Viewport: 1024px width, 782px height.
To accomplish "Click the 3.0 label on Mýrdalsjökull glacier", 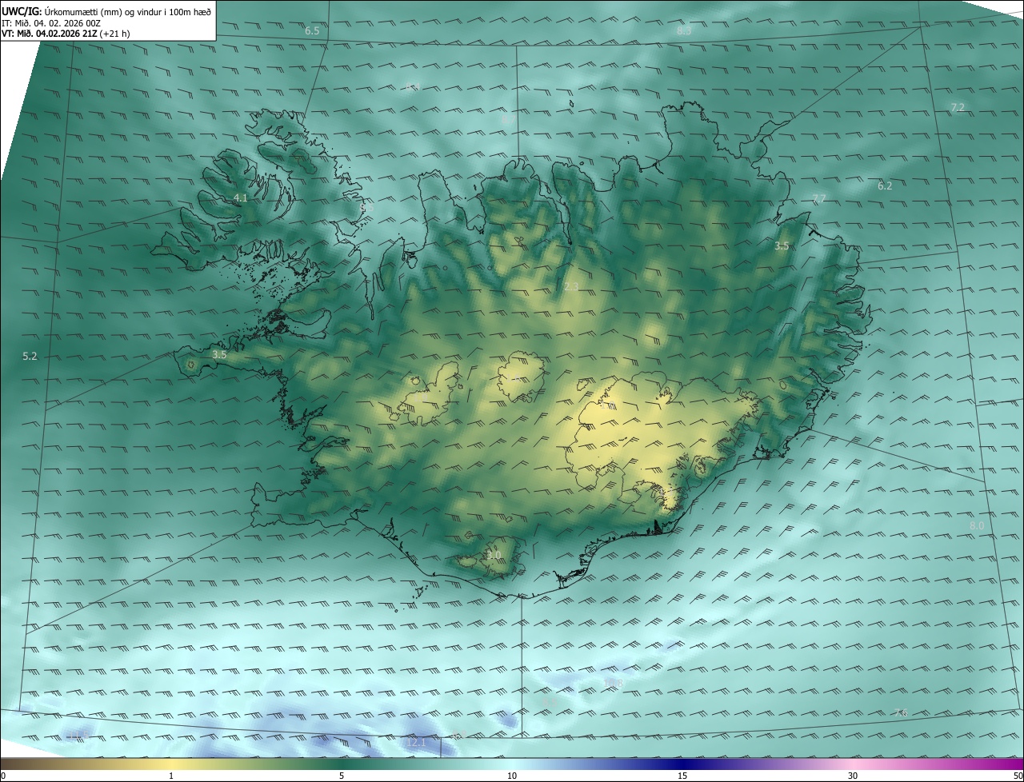I will click(494, 555).
